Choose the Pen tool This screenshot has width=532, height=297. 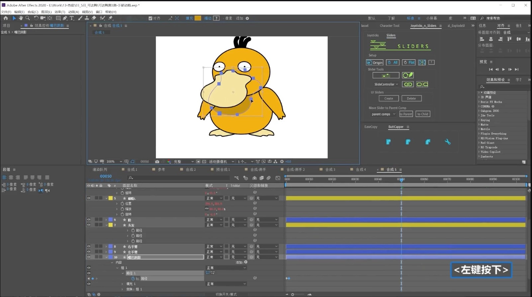[x=65, y=18]
